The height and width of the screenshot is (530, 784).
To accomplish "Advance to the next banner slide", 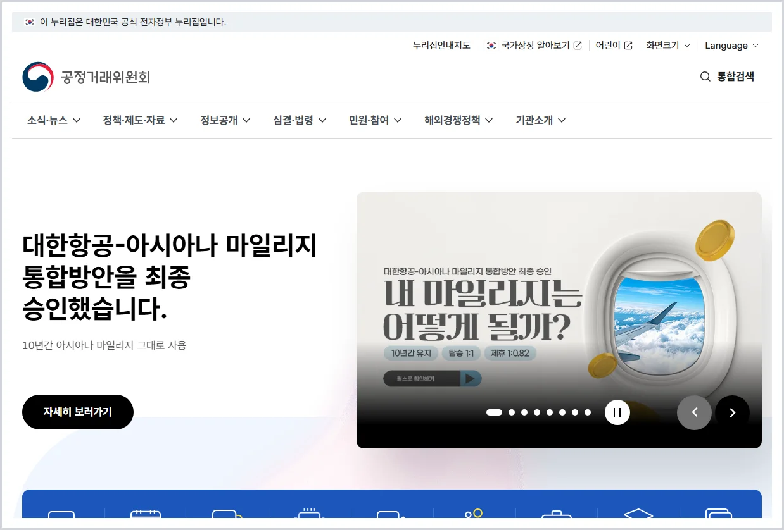I will [732, 412].
